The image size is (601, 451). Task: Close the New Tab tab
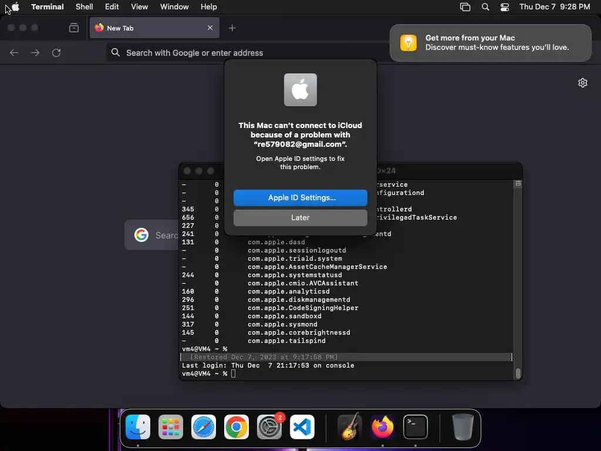point(210,28)
